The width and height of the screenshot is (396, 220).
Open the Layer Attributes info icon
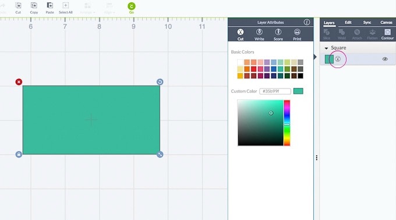306,22
